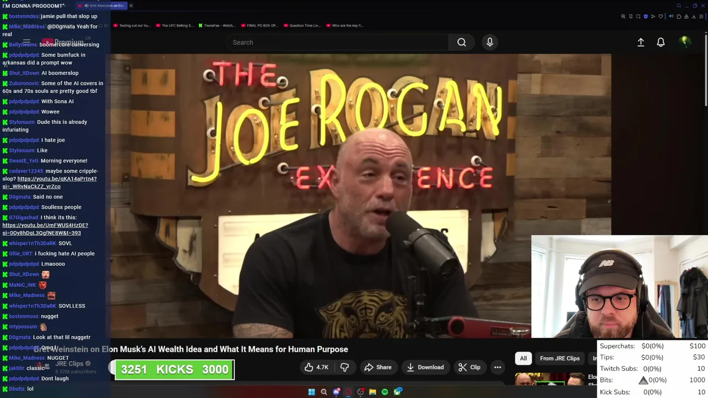Open the easy setup lines icon in toolbar
This screenshot has height=398, width=708.
tap(701, 17)
